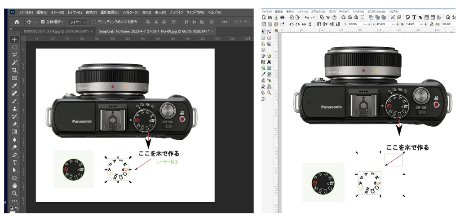Select the Frame tool in Photoshop
Screen dimensions: 460x222
[x=14, y=78]
